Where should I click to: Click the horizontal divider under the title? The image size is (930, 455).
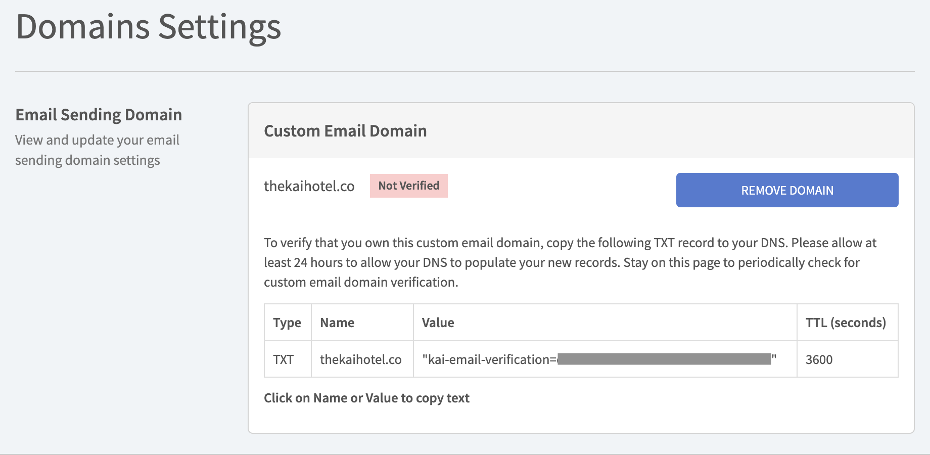coord(464,71)
